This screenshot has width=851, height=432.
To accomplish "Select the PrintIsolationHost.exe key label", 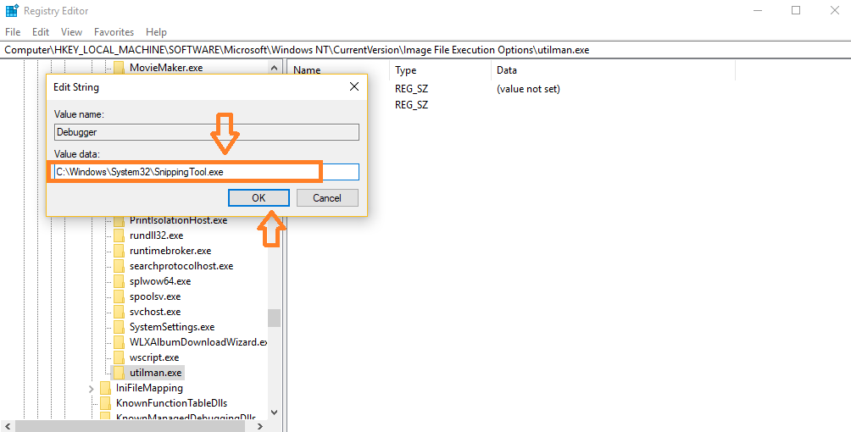I will [179, 220].
